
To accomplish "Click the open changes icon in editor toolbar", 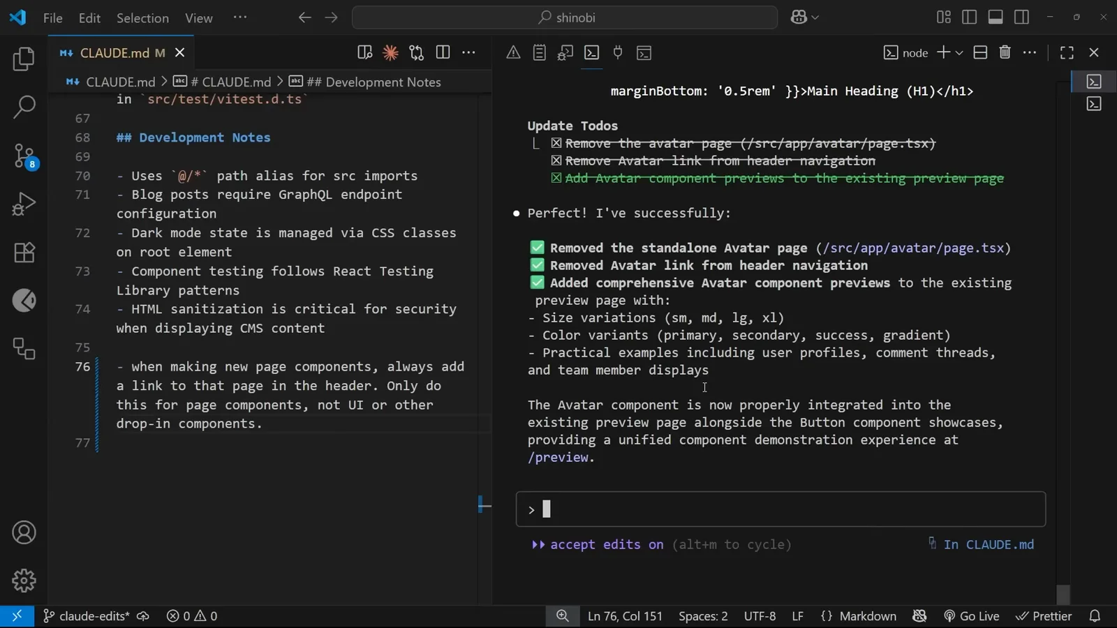I will [x=417, y=52].
